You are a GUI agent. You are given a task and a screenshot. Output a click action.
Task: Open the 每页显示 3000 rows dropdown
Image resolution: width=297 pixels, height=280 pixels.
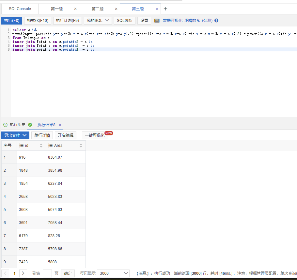[113, 273]
